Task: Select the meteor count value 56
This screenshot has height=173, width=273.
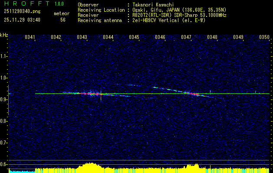Action: click(63, 20)
